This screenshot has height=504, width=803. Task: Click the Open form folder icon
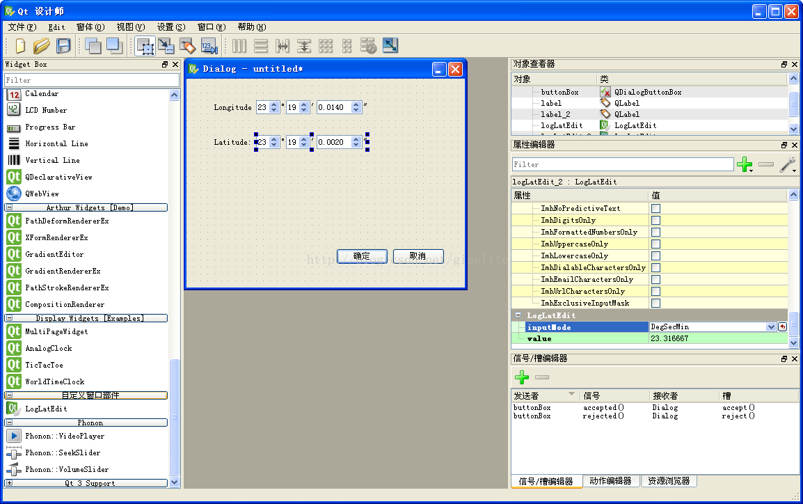pos(42,46)
